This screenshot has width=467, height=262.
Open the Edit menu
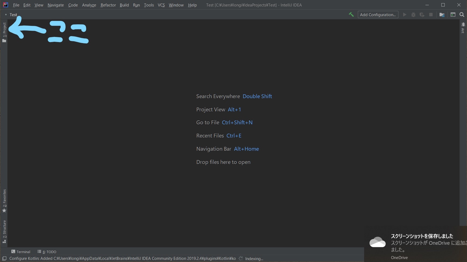[x=27, y=5]
